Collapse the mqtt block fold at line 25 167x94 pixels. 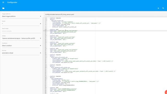[x=47, y=49]
